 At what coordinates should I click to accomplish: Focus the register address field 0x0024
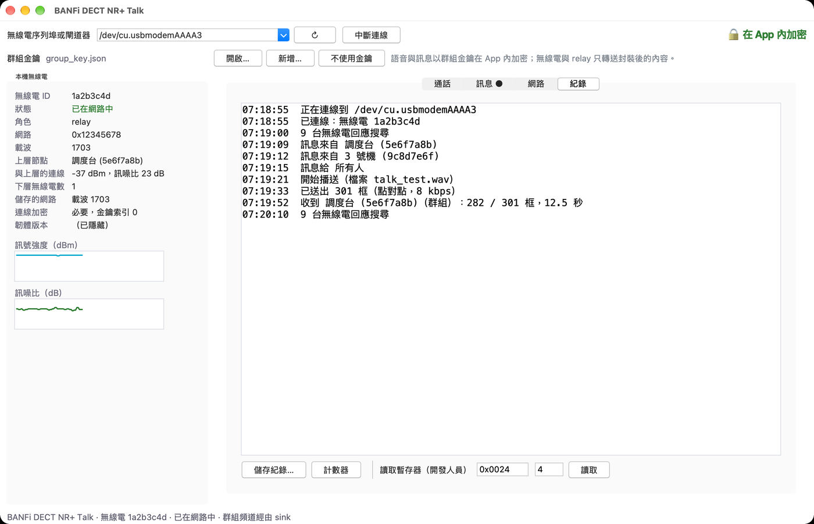click(502, 469)
